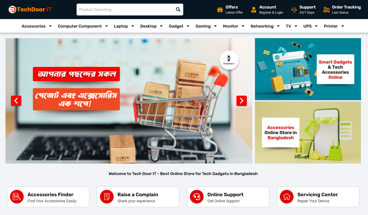Click the search magnifier icon
The height and width of the screenshot is (215, 368).
178,9
